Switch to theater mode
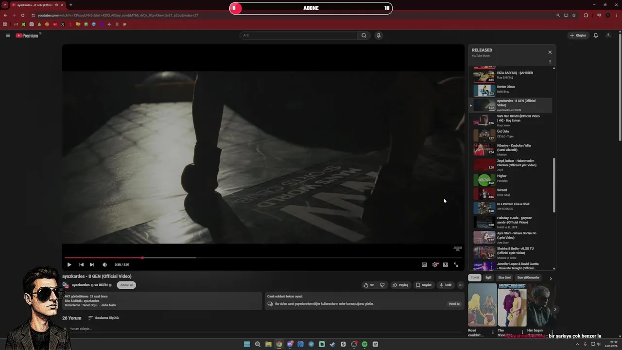 pyautogui.click(x=445, y=264)
